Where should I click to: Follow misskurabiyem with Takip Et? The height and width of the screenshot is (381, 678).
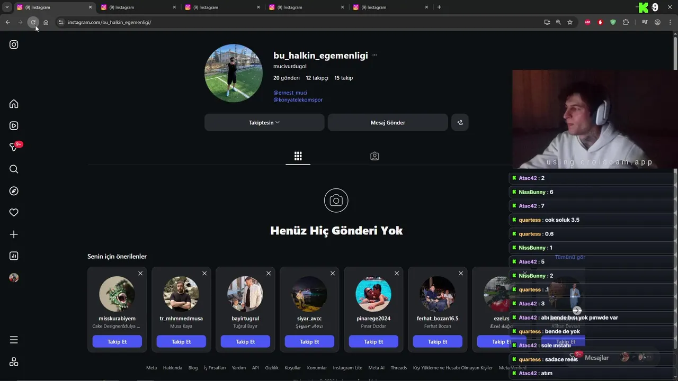point(117,342)
